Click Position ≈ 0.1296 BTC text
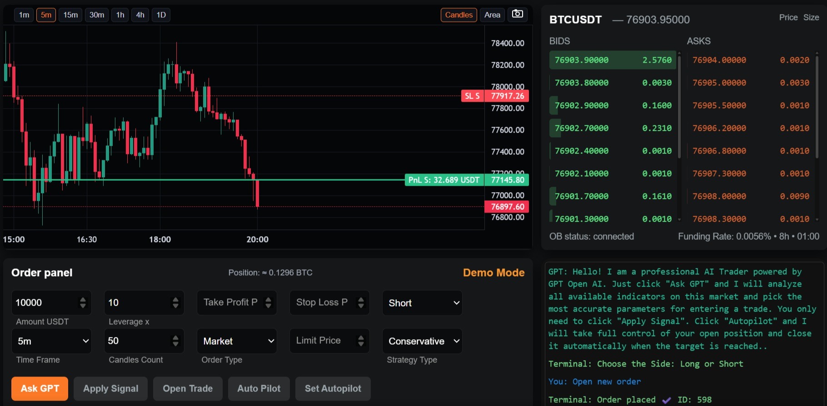 pos(270,272)
